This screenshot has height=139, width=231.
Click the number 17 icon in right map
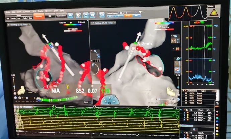[173, 41]
